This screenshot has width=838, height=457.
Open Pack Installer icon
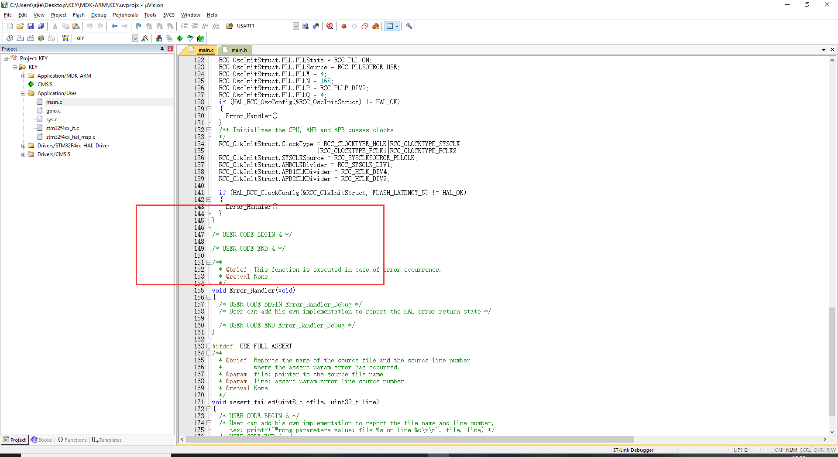pyautogui.click(x=201, y=38)
